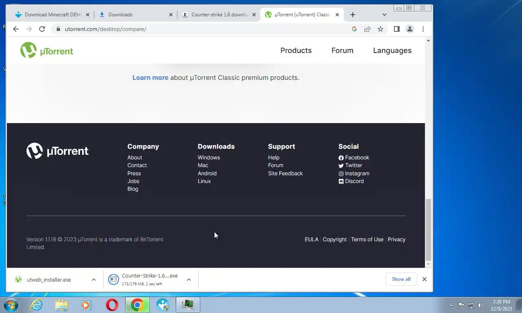The height and width of the screenshot is (313, 522).
Task: Open the Copyright link
Action: tap(334, 239)
